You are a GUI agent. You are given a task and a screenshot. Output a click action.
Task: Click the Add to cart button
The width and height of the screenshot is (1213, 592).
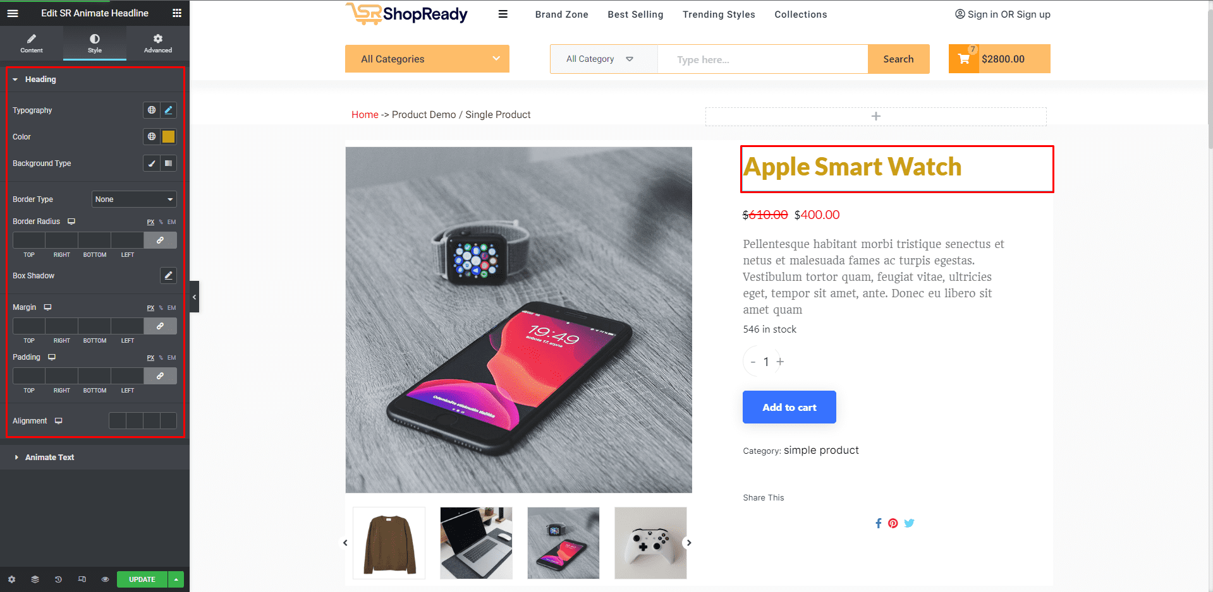coord(789,407)
